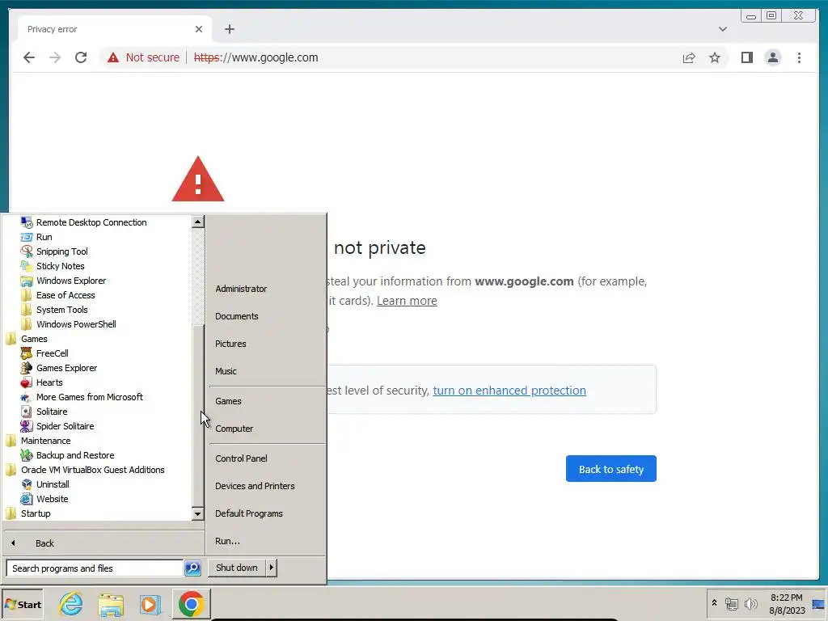Click the Start button
The height and width of the screenshot is (621, 828).
click(23, 604)
